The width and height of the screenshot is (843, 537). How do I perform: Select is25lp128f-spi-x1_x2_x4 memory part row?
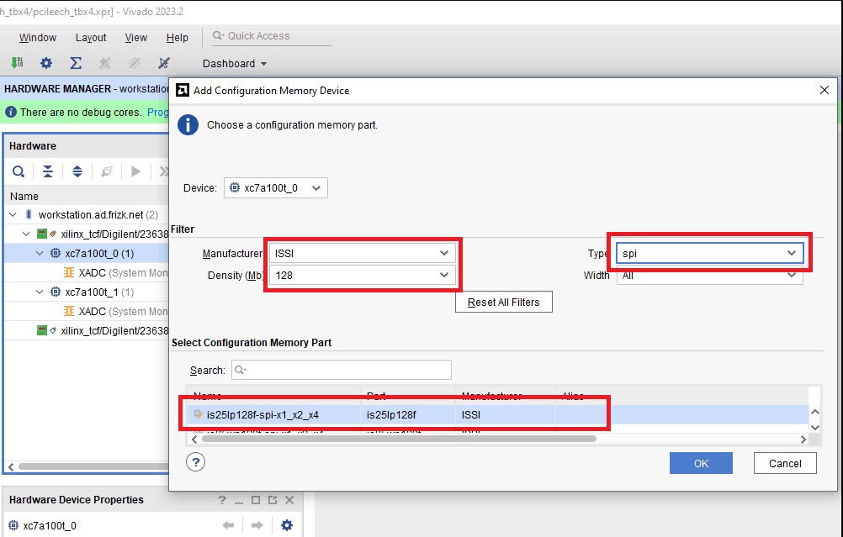497,414
